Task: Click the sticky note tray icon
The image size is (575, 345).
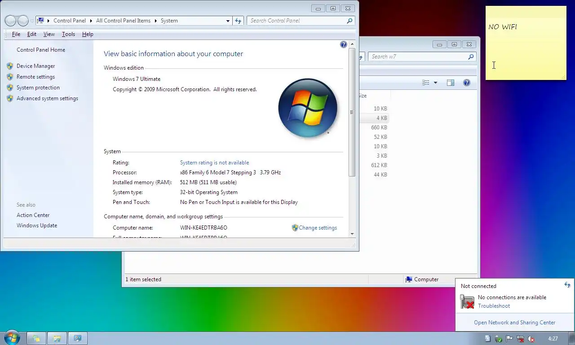Action: [488, 339]
